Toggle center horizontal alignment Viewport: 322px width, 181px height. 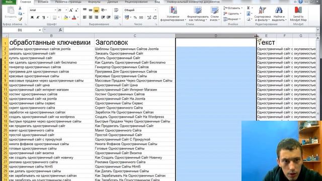(91, 18)
